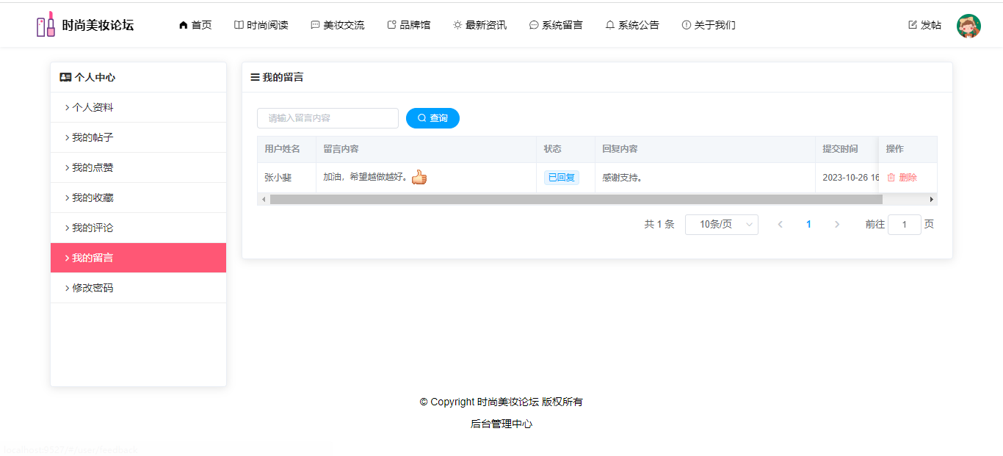
Task: Go to 美妆交流 navigation item
Action: 338,26
